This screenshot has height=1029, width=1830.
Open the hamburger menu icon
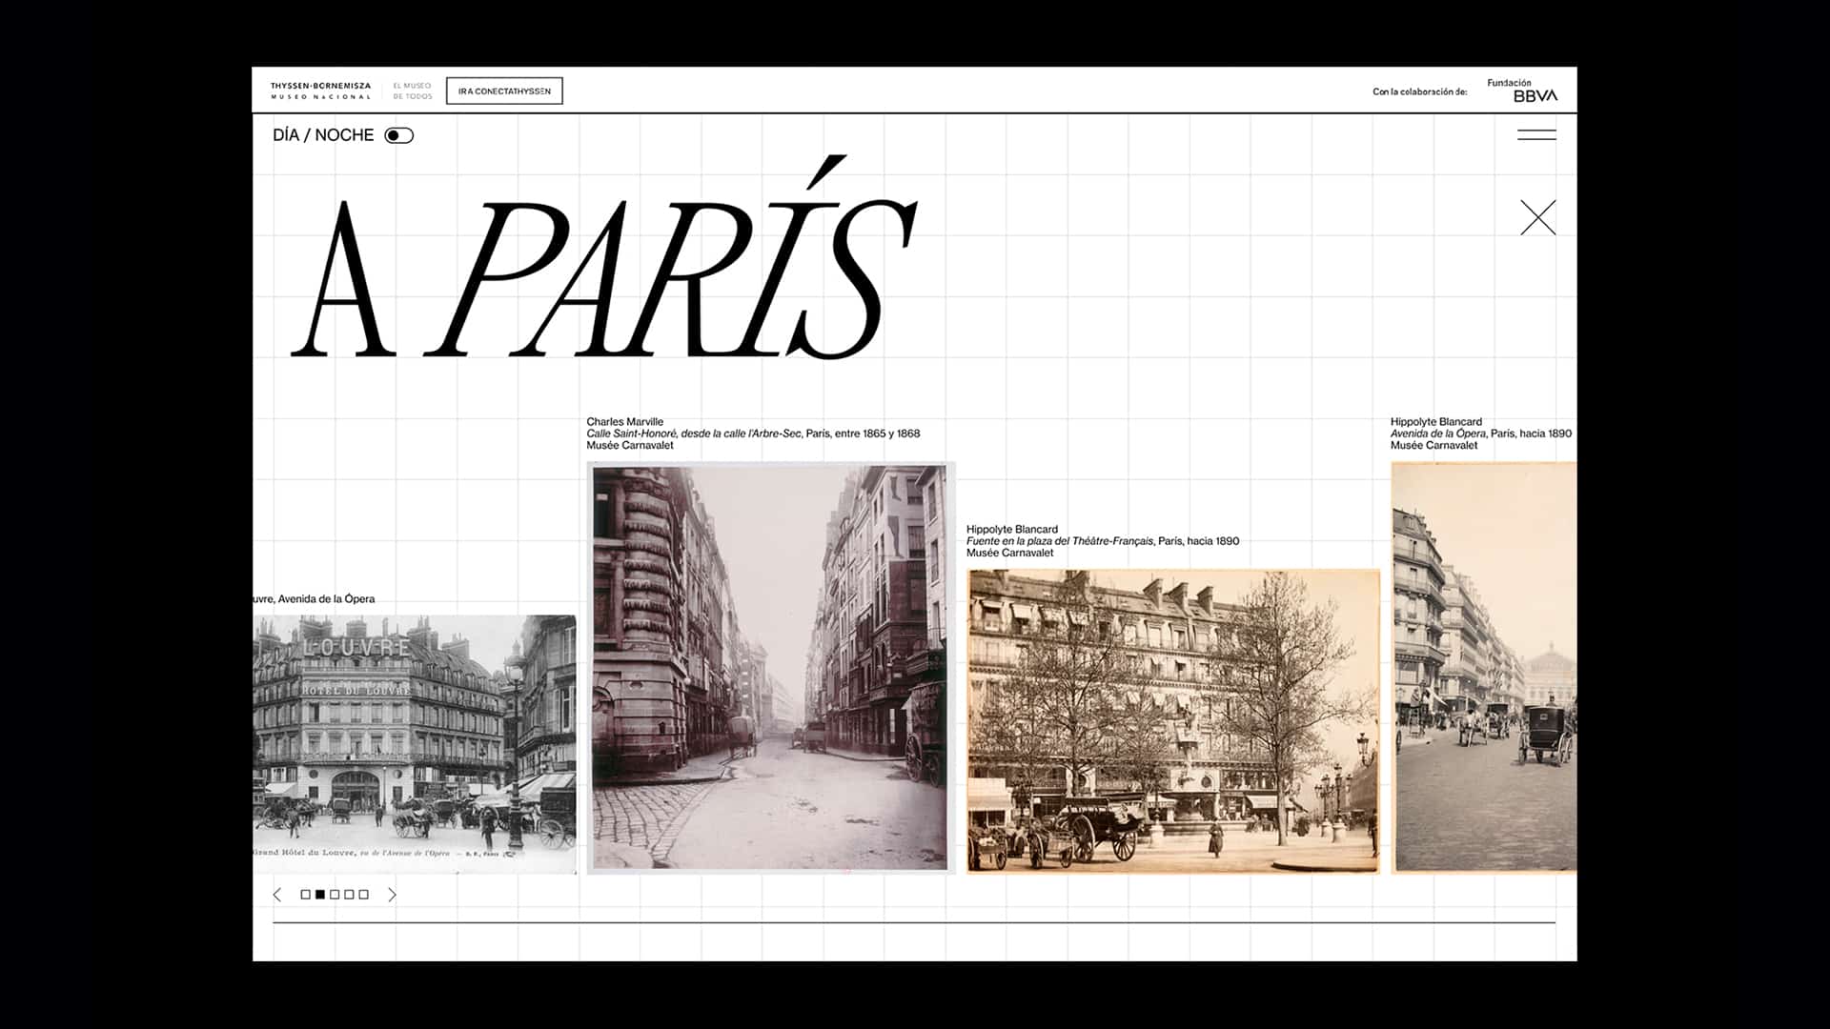coord(1536,135)
